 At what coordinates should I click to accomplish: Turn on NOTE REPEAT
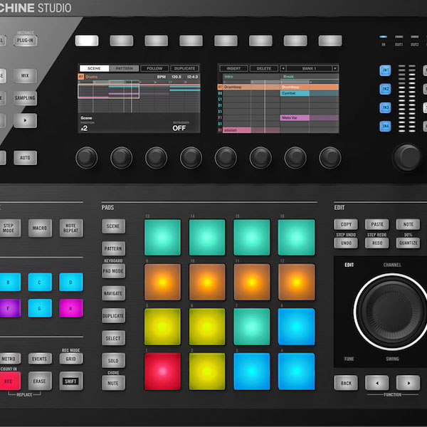tap(71, 228)
